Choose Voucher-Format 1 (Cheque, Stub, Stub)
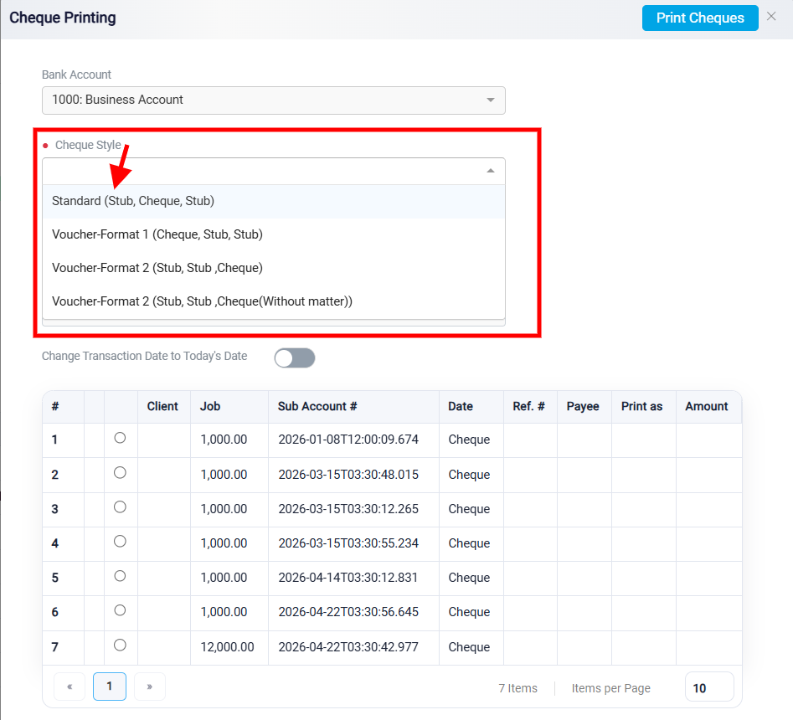The height and width of the screenshot is (720, 793). pyautogui.click(x=274, y=234)
